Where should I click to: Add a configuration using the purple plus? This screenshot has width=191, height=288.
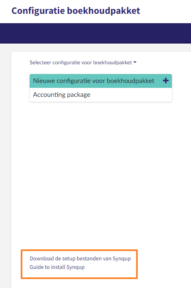[165, 81]
